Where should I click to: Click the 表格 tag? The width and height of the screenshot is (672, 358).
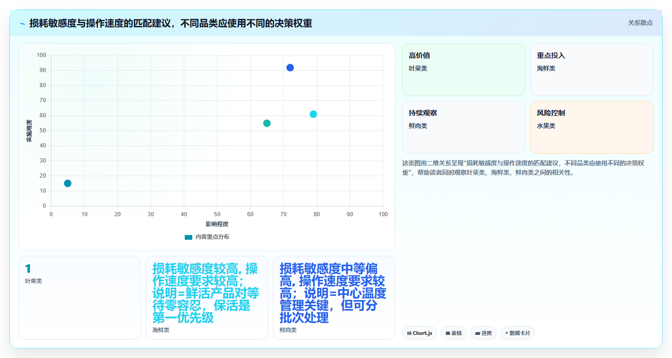(x=453, y=333)
